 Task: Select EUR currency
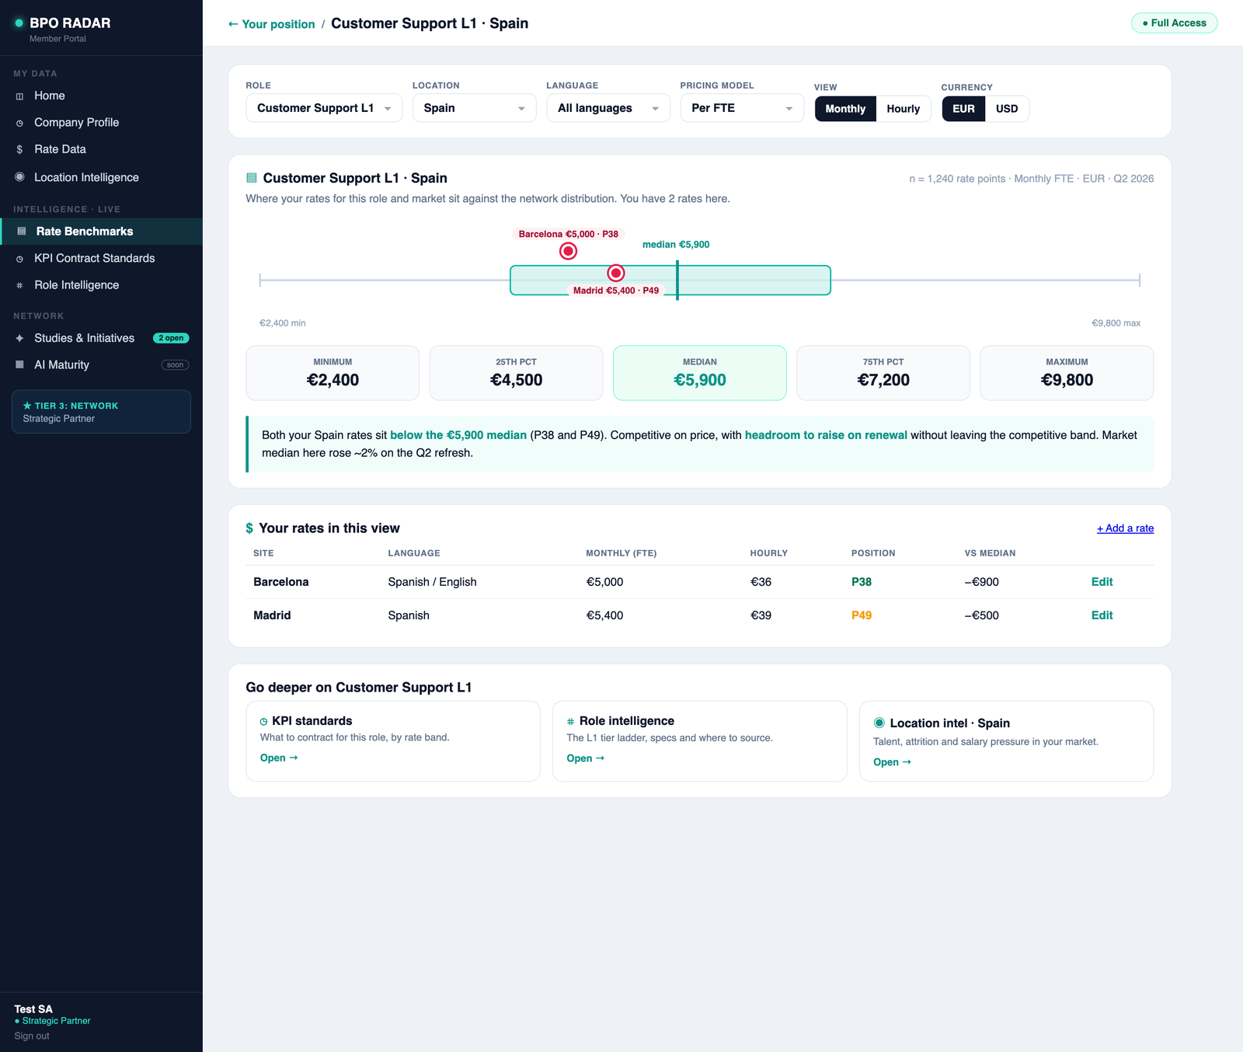click(963, 109)
